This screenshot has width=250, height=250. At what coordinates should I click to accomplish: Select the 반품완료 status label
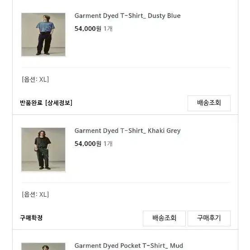tap(31, 103)
